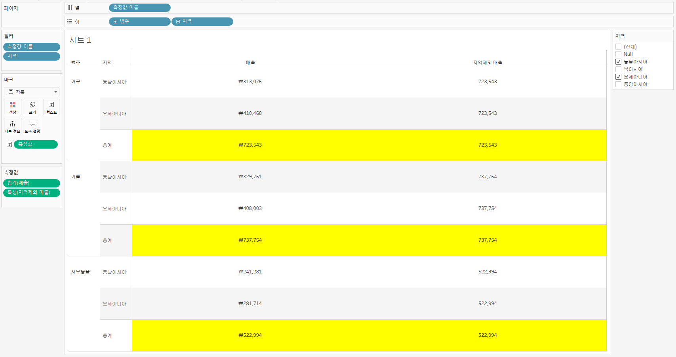Click the 매출 column header
Image resolution: width=676 pixels, height=357 pixels.
(250, 63)
